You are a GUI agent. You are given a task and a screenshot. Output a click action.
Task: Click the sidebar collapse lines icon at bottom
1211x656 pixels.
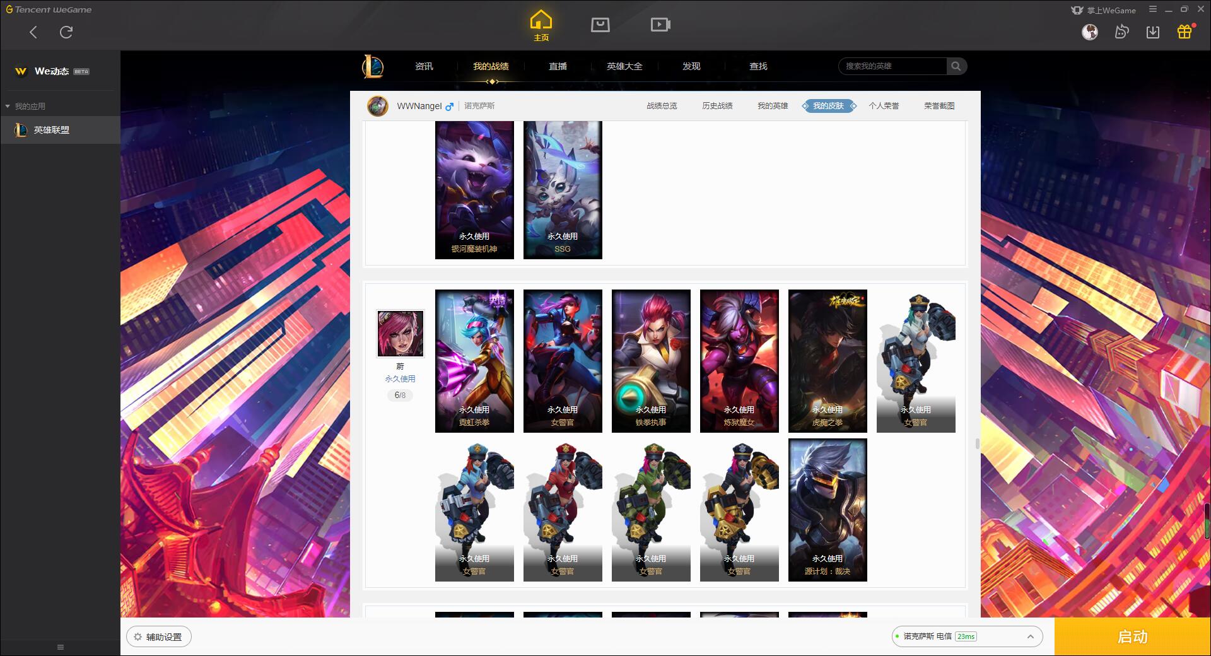[x=61, y=647]
